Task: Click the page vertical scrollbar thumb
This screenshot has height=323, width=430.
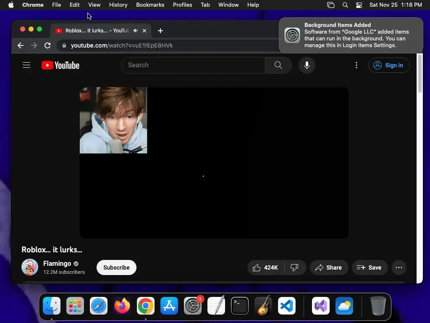Action: pos(420,74)
